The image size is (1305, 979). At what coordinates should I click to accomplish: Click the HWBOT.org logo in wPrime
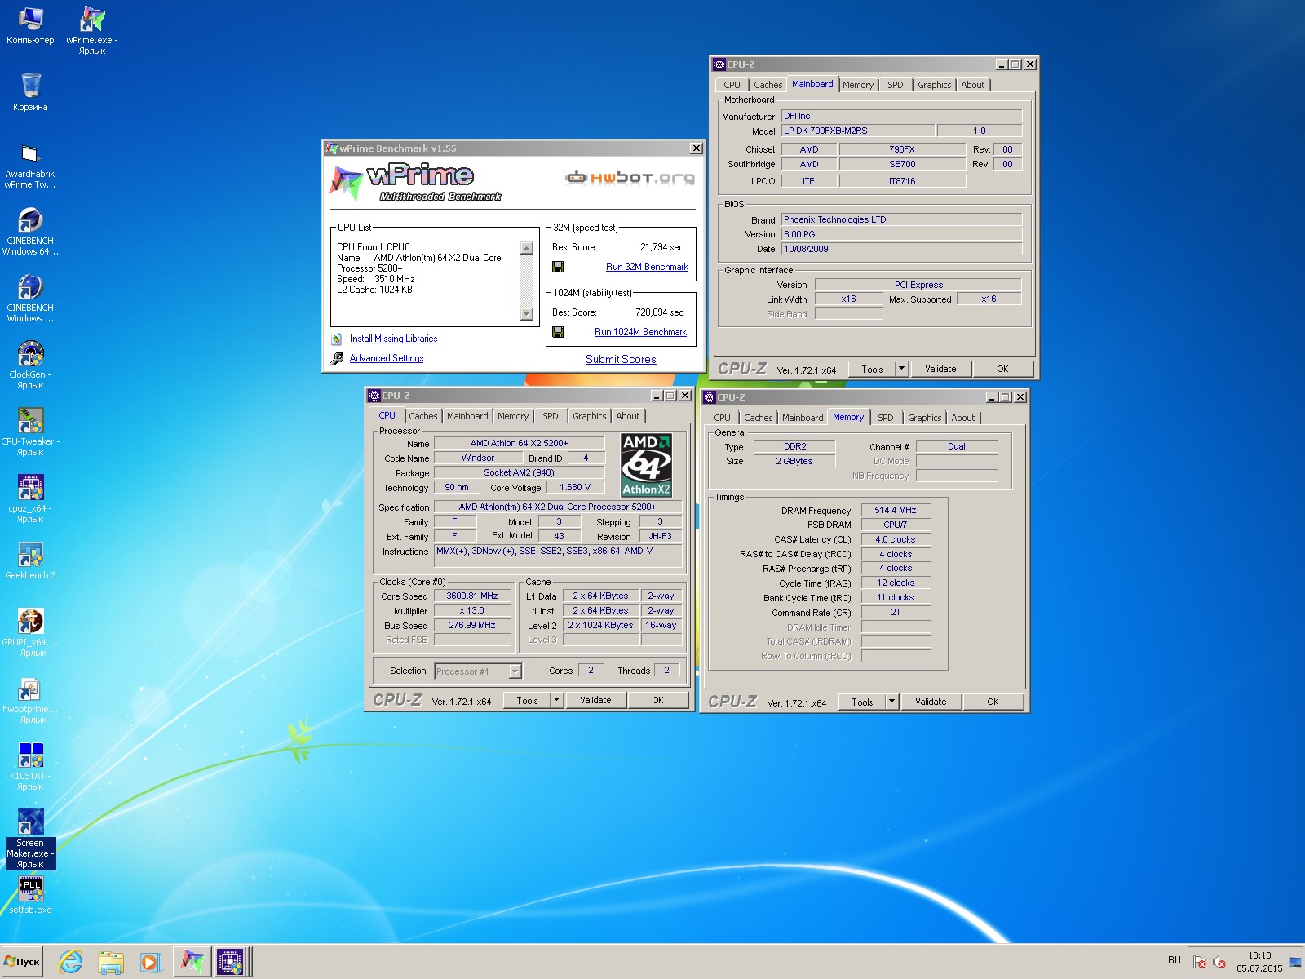pos(630,177)
